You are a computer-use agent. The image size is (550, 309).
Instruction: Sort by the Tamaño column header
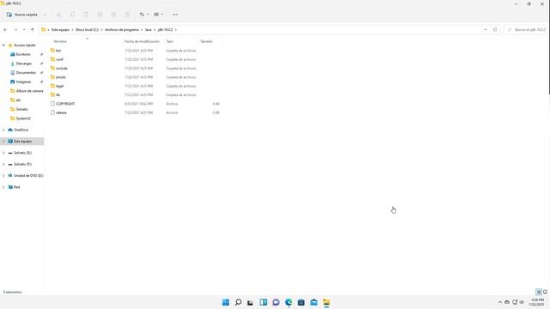(206, 41)
